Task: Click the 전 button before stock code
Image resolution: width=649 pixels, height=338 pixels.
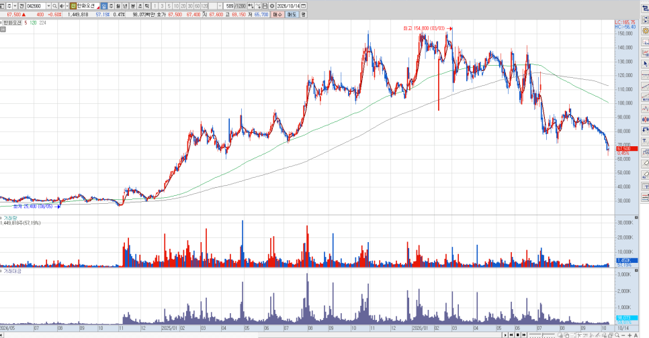Action: pos(21,6)
